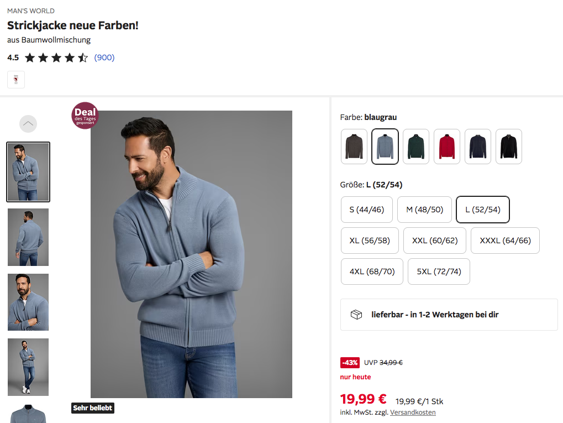Select size S (44/46)
The image size is (563, 423).
(x=367, y=210)
